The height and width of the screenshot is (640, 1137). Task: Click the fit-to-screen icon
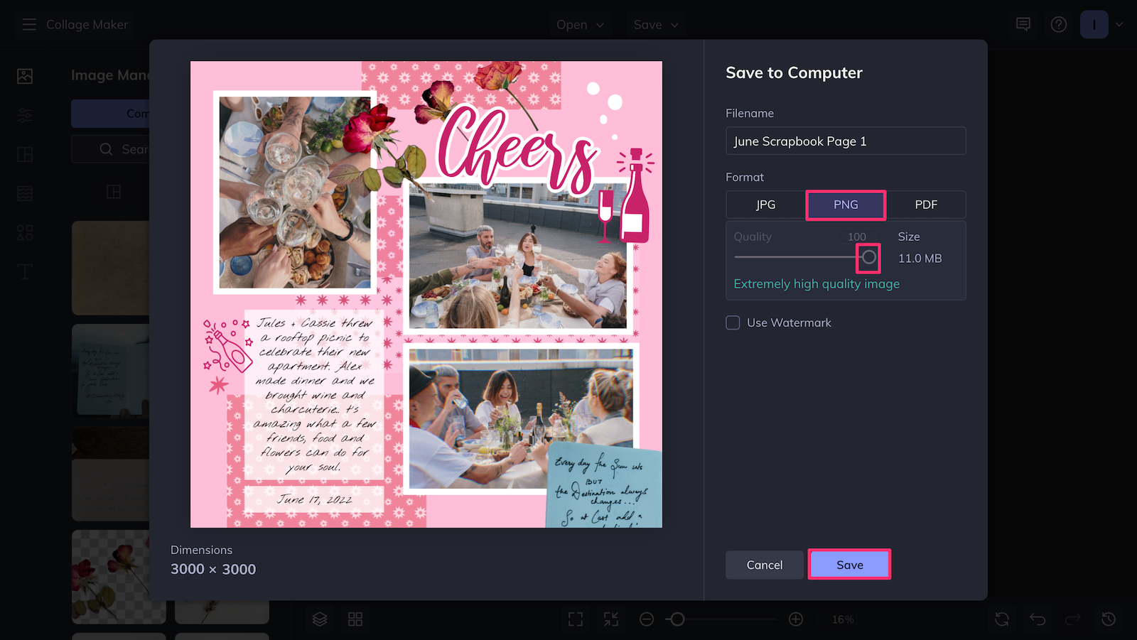[x=575, y=619]
